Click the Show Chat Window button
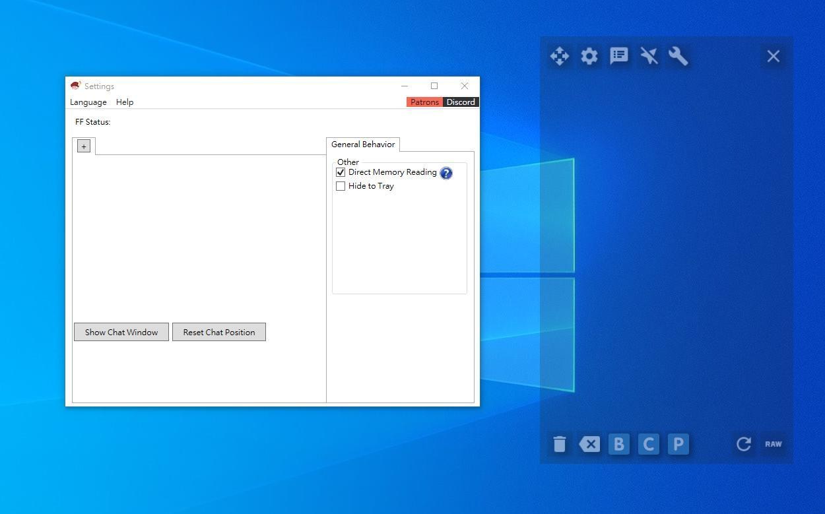The height and width of the screenshot is (514, 825). (x=121, y=332)
